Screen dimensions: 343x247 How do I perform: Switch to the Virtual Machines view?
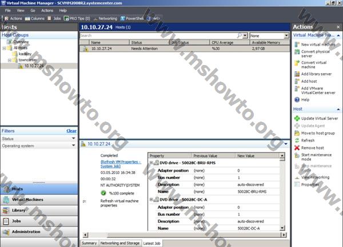[x=39, y=200]
